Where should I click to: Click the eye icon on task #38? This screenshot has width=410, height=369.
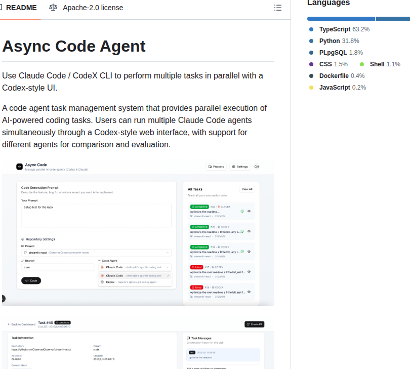pos(249,252)
